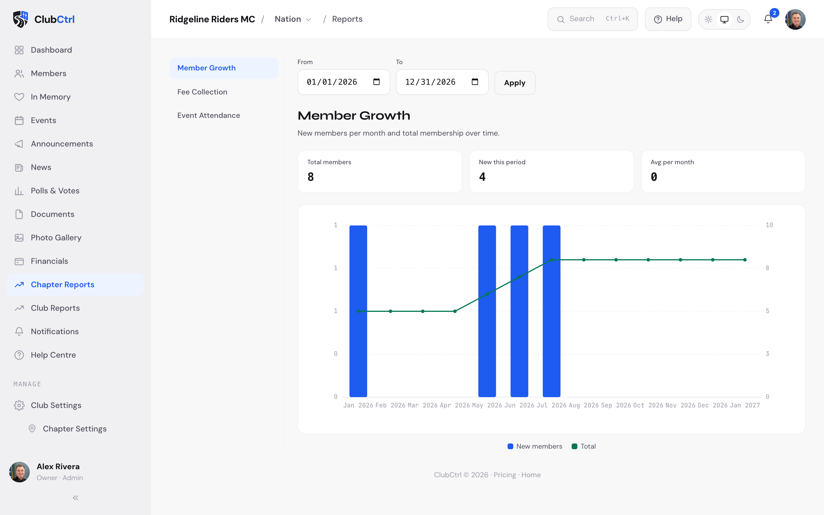The width and height of the screenshot is (824, 515).
Task: Click the Announcements megaphone icon
Action: (19, 144)
